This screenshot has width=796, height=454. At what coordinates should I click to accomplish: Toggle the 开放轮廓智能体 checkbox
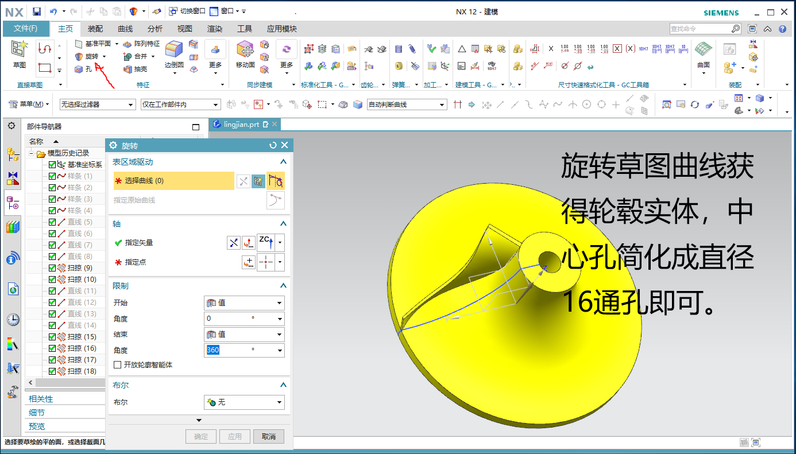click(x=118, y=364)
